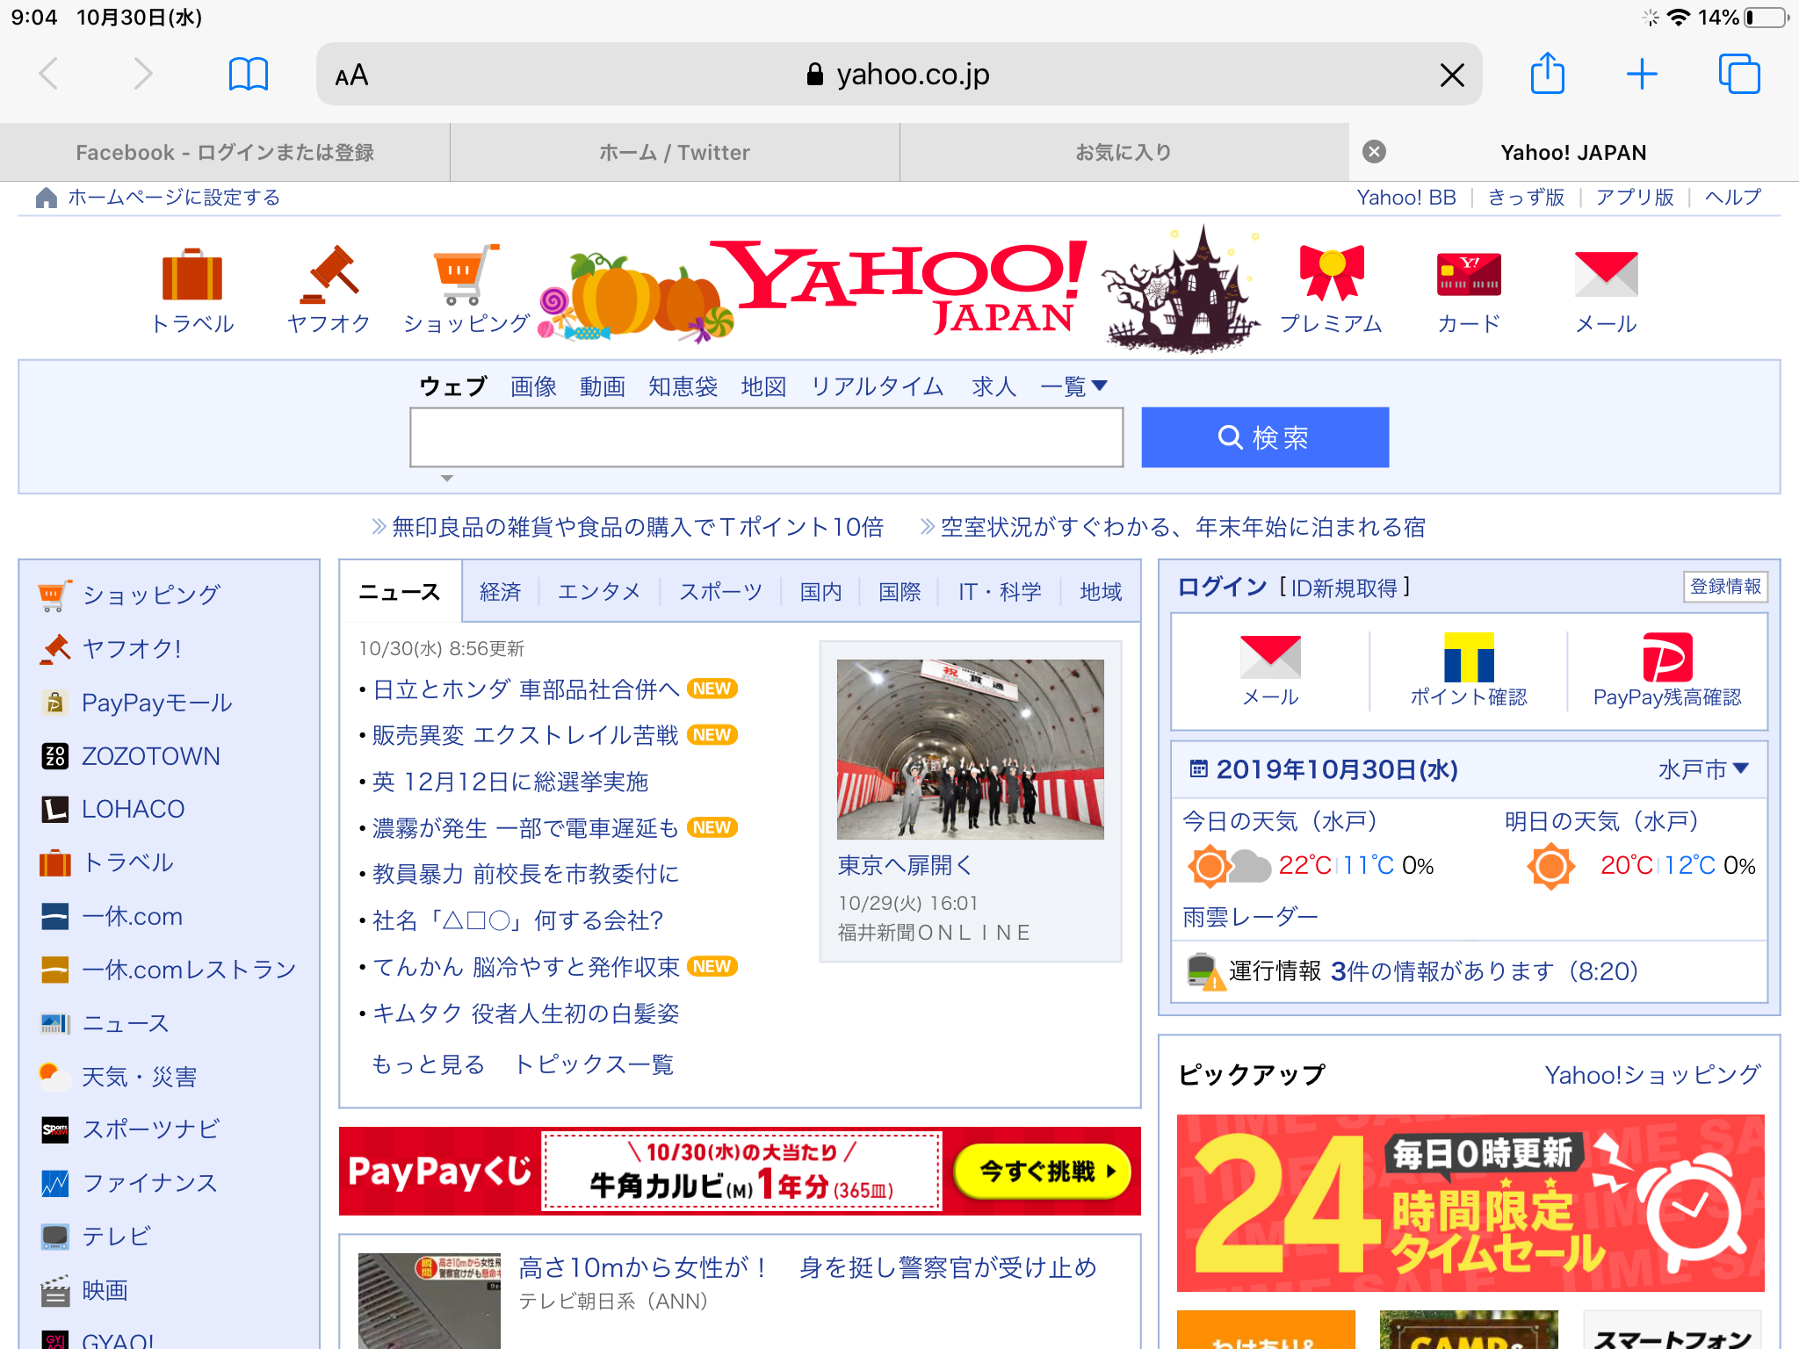Add a new tab with plus icon
Viewport: 1799px width, 1349px height.
click(x=1642, y=75)
